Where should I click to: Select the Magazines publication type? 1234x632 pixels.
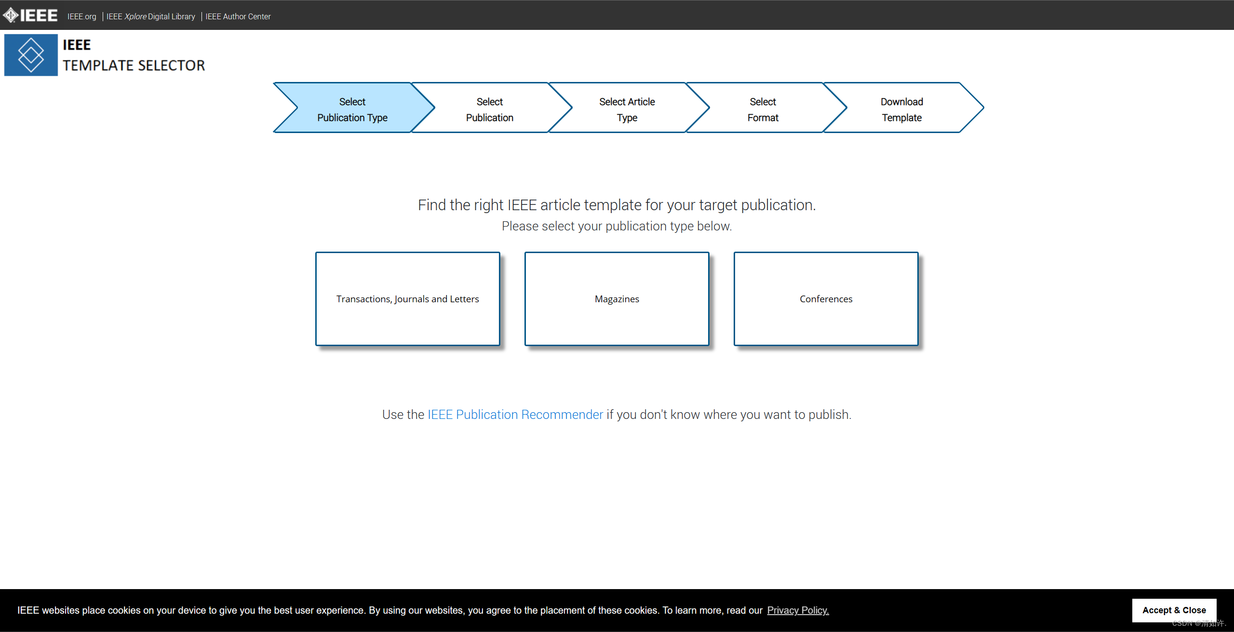tap(617, 298)
